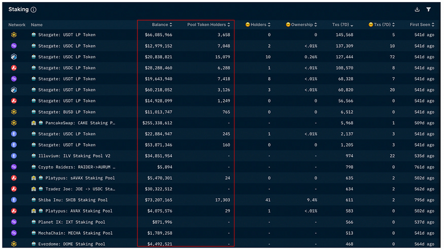444x250 pixels.
Task: Open Everdome: DOME Staking Pool
Action: (x=72, y=244)
